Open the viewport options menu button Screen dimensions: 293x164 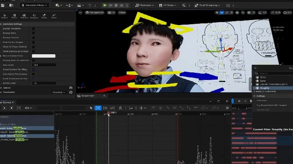point(80,13)
